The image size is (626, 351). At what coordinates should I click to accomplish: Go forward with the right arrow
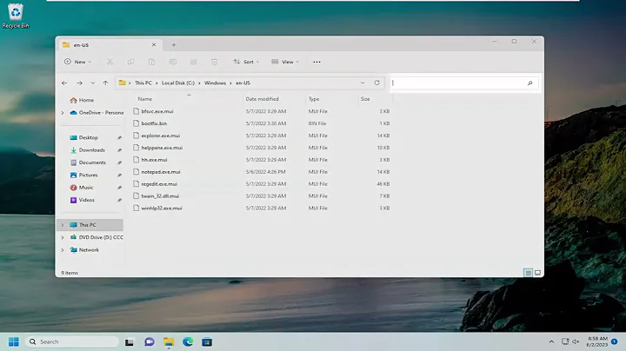[79, 83]
